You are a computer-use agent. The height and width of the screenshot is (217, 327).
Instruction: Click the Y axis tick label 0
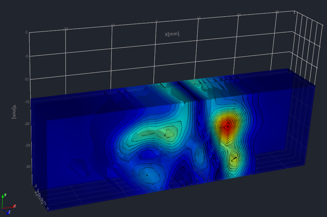26,33
